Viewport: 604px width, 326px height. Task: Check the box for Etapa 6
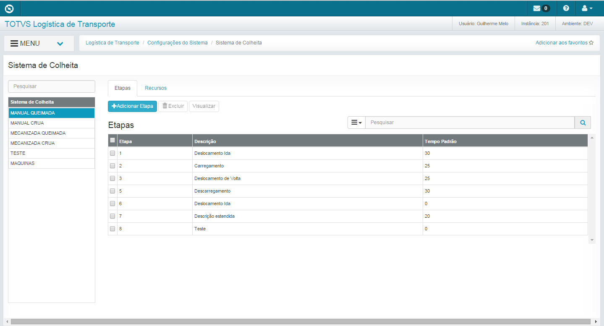112,203
